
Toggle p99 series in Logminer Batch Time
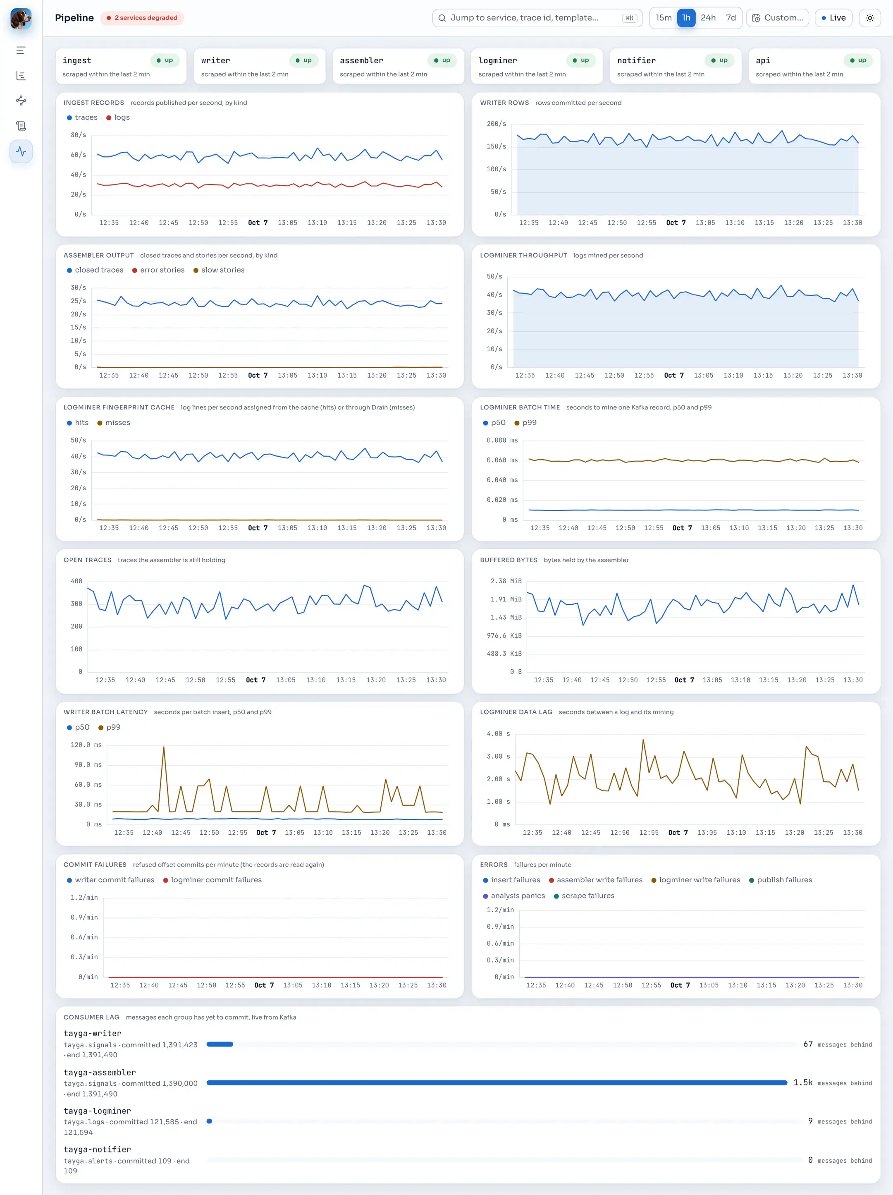(x=525, y=422)
